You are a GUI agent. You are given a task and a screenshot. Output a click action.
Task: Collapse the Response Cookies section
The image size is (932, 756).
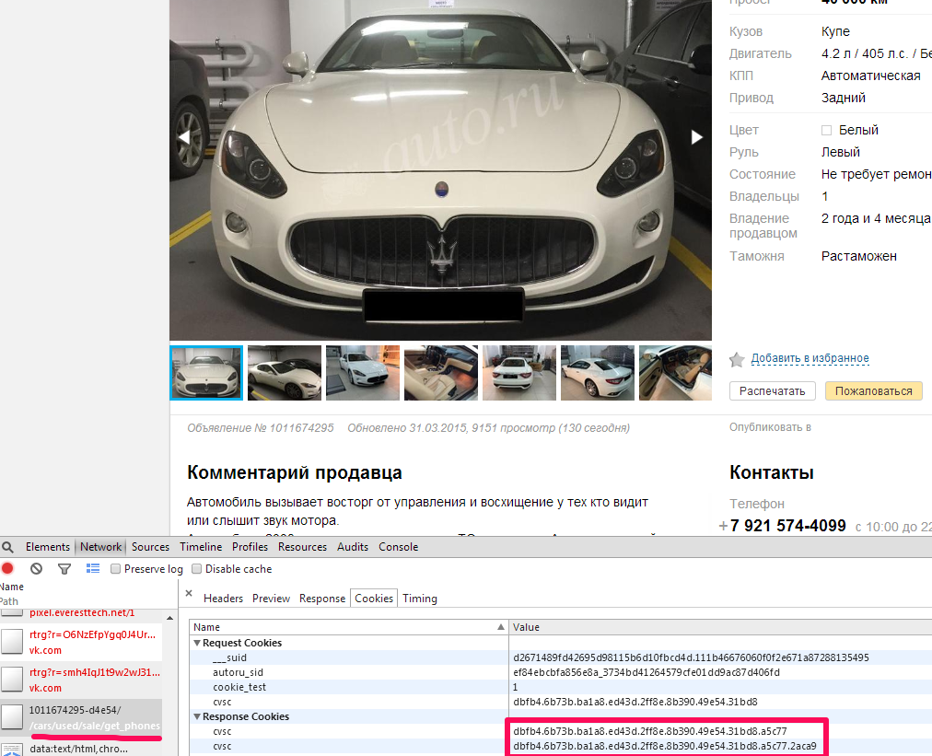(197, 716)
